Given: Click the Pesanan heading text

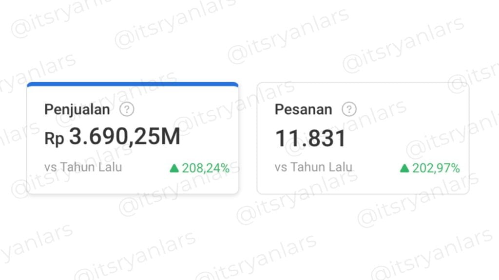Looking at the screenshot, I should click(303, 109).
